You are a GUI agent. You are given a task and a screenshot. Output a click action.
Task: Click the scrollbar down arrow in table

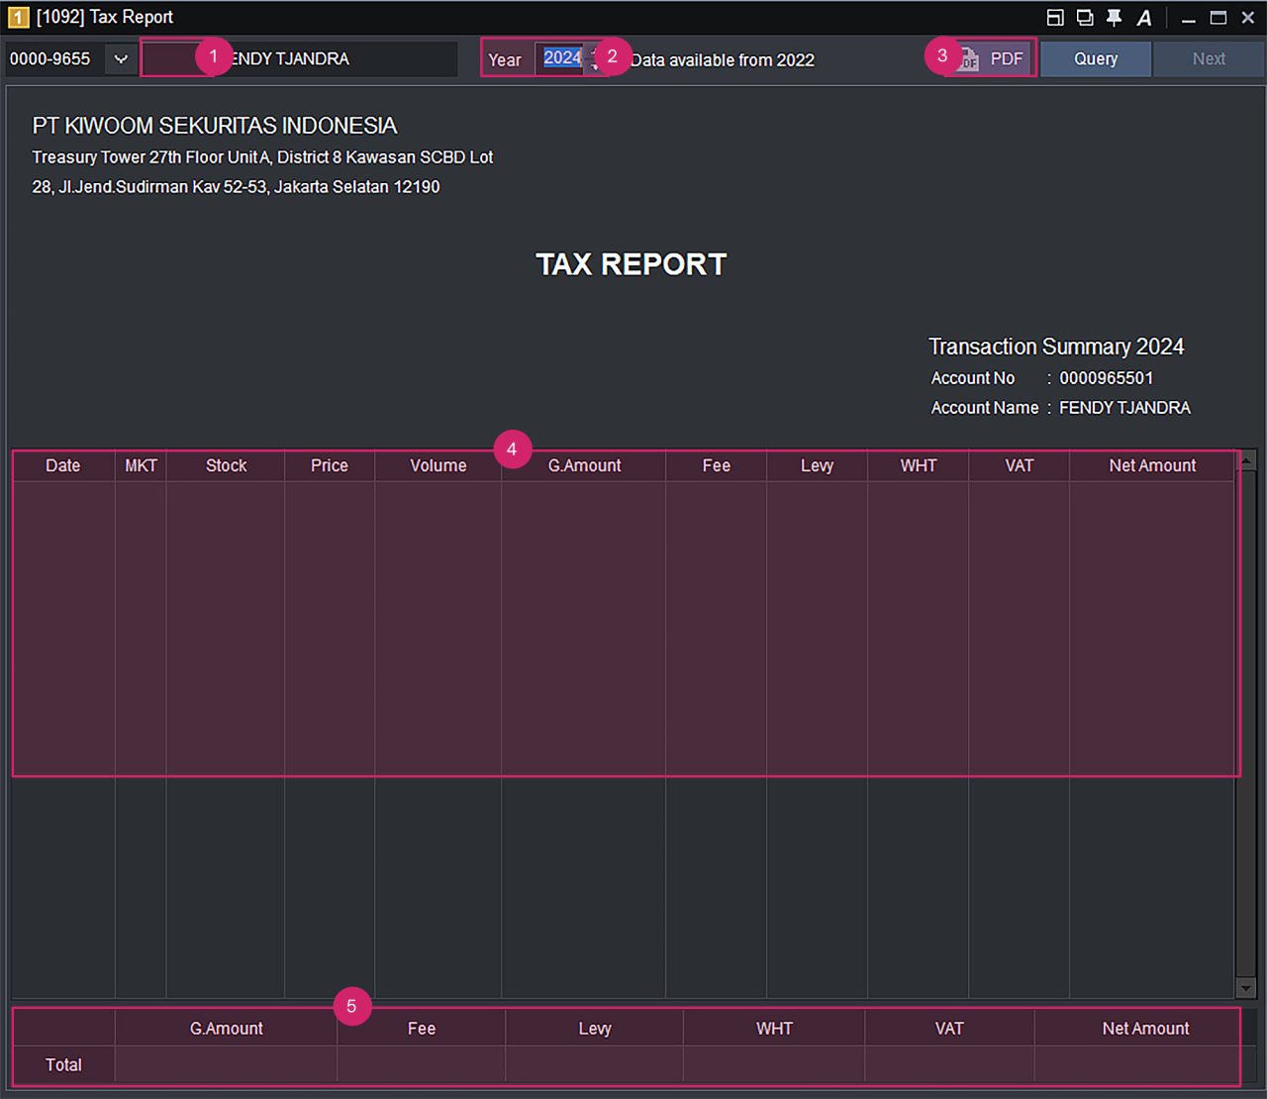[1246, 988]
